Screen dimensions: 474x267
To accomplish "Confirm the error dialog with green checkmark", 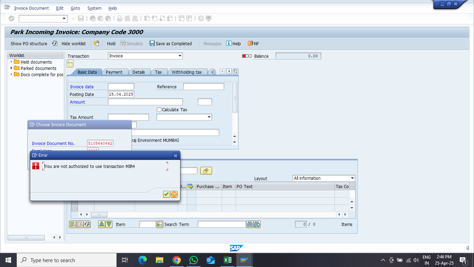I will coord(166,194).
